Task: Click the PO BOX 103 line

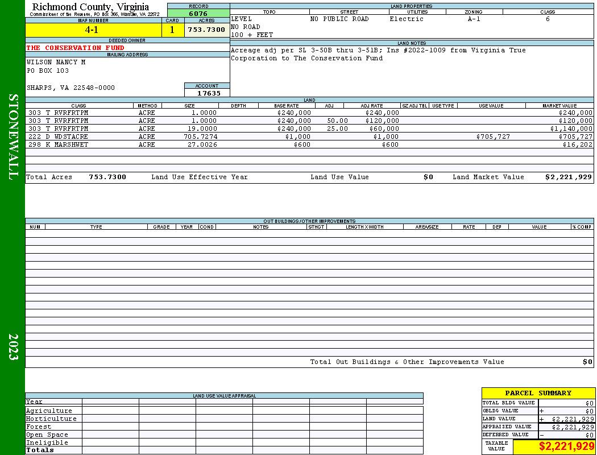Action: (48, 71)
